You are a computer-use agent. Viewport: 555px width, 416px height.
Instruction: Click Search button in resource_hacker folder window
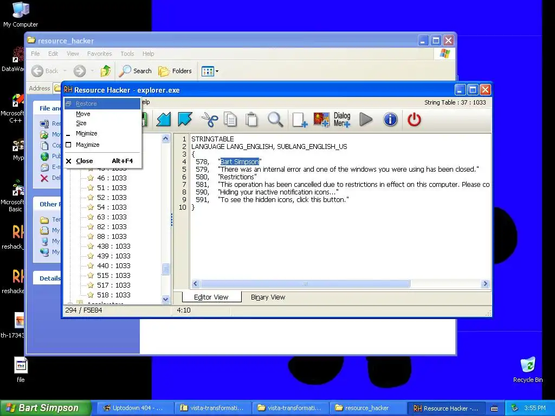pyautogui.click(x=135, y=71)
